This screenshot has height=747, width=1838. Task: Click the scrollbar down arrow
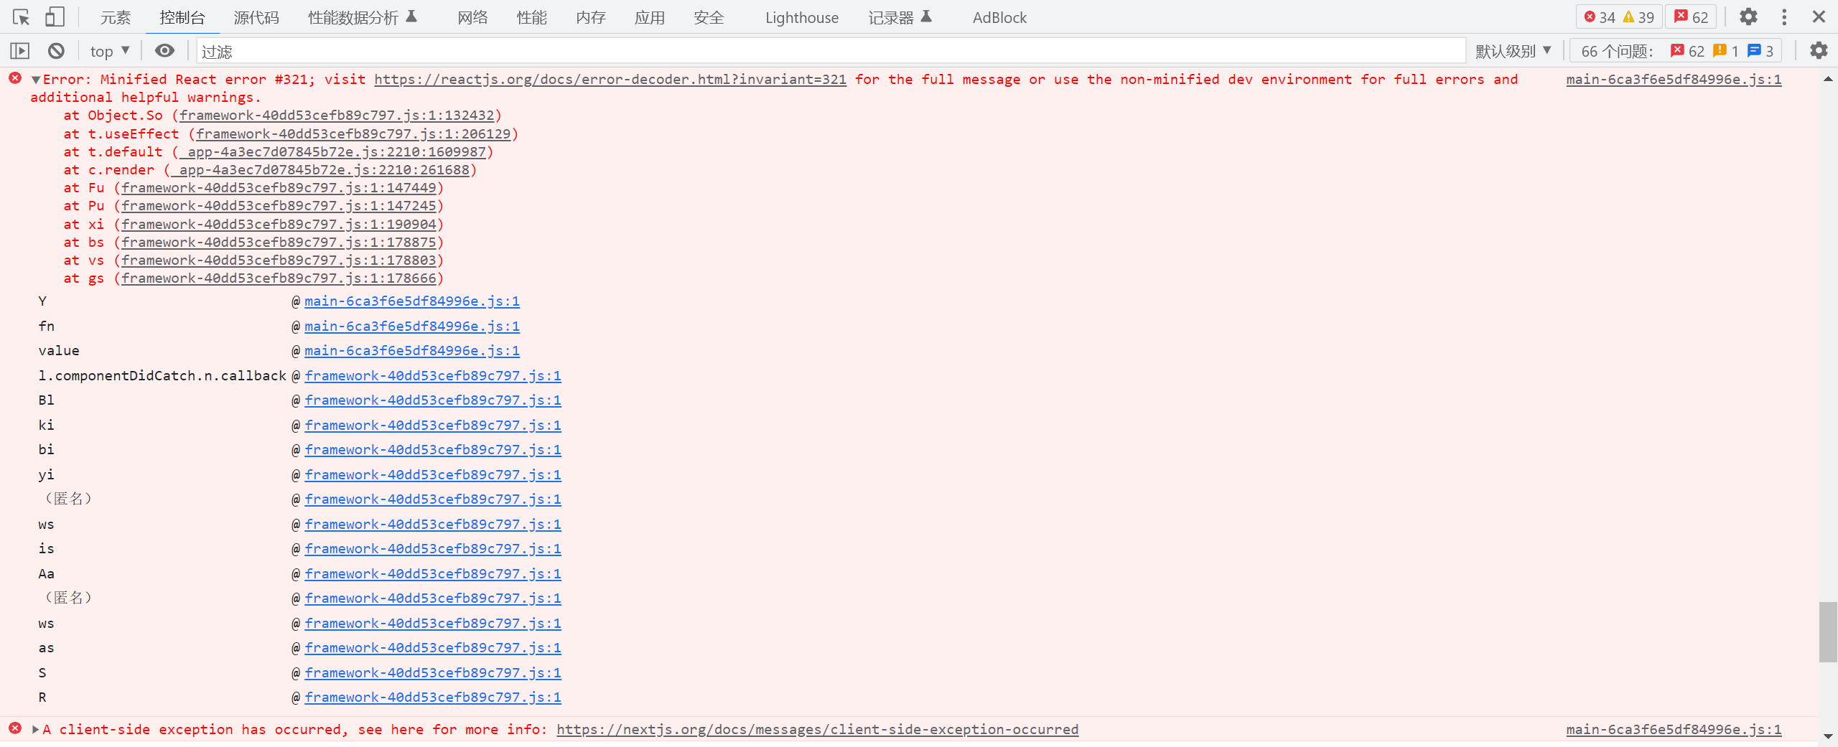coord(1828,736)
